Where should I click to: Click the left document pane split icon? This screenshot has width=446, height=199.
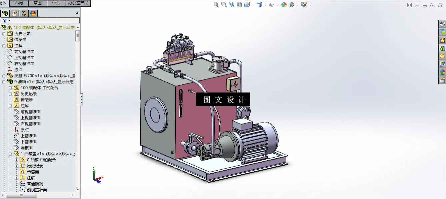pyautogui.click(x=410, y=5)
